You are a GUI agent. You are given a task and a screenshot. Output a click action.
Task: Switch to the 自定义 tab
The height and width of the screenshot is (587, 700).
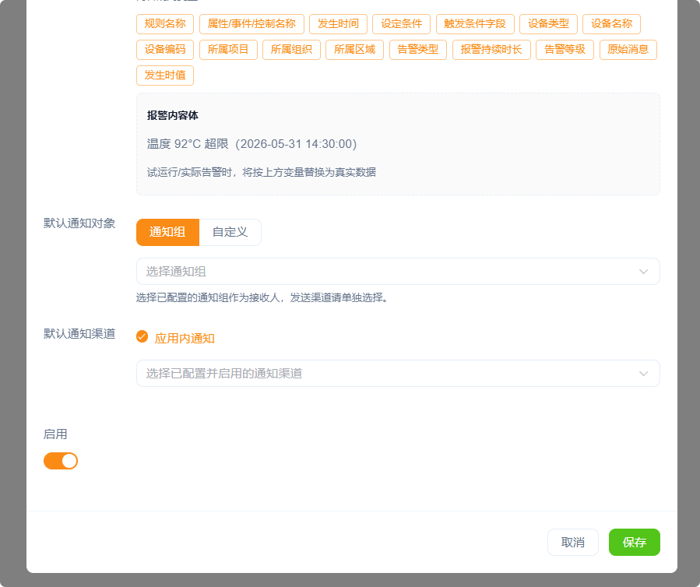[x=230, y=232]
